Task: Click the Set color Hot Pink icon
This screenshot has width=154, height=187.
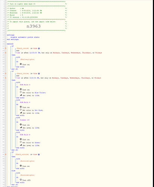Action: click(21, 110)
